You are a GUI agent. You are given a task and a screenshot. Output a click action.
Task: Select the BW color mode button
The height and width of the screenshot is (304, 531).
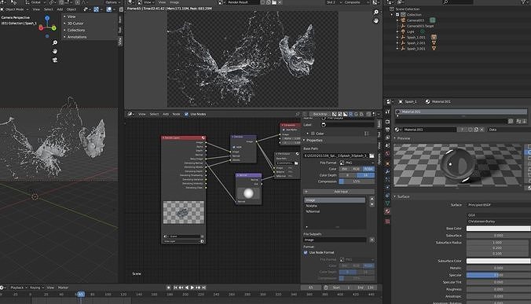tap(344, 169)
